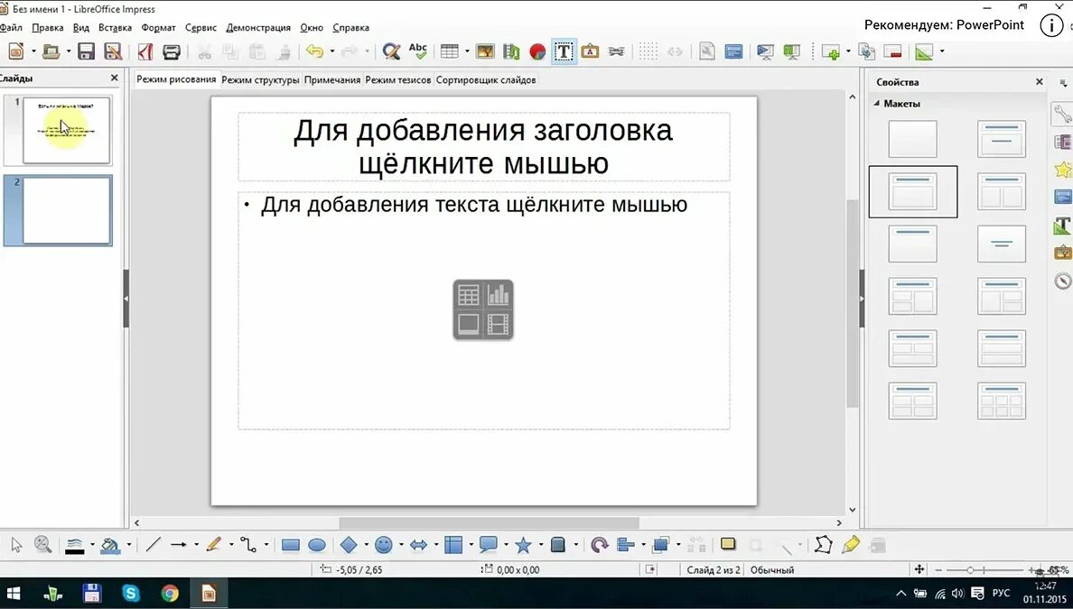Open dropdown arrow next to Open folder icon
This screenshot has width=1073, height=609.
coord(68,52)
